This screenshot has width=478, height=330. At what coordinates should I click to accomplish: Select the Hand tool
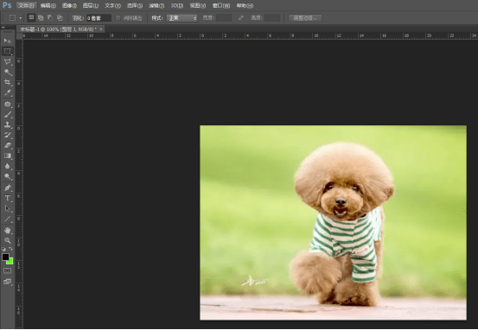(x=7, y=231)
